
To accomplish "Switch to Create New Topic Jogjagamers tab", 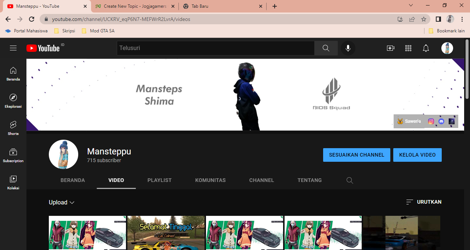I will pos(135,6).
